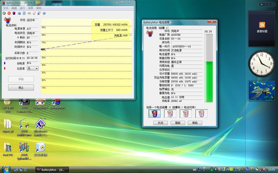Click the lightbulb toolbar icon
This screenshot has width=278, height=173.
pyautogui.click(x=34, y=13)
